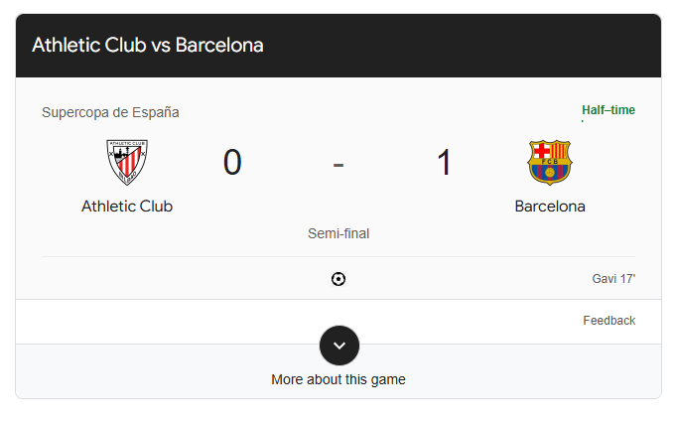Image resolution: width=675 pixels, height=421 pixels.
Task: Click the Athletic Club crest logo
Action: (127, 162)
